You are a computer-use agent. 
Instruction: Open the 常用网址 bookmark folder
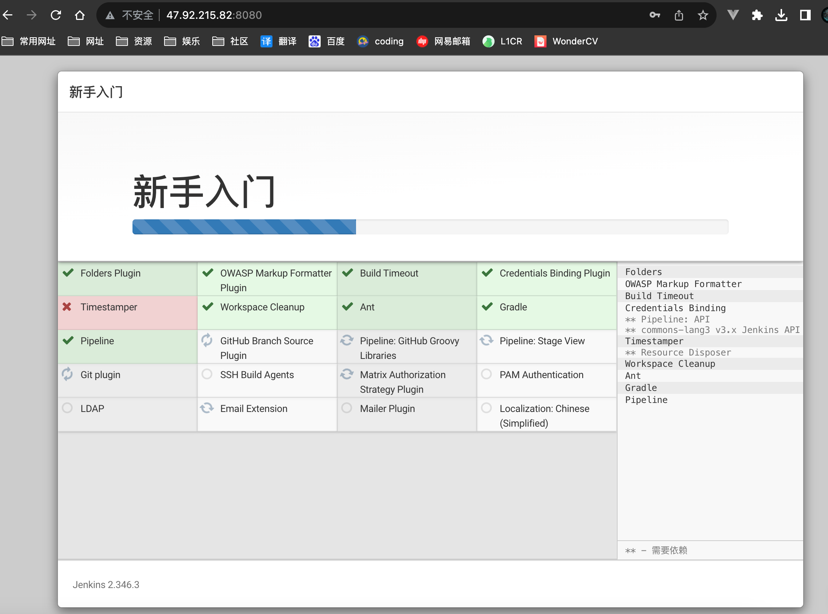(x=29, y=41)
